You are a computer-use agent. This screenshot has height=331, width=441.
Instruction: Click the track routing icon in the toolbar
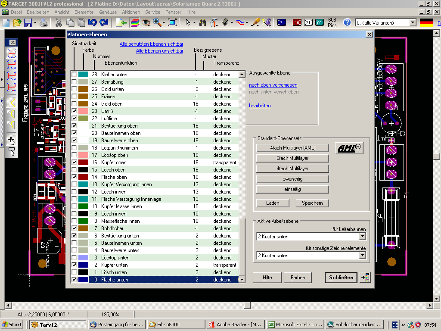239,22
